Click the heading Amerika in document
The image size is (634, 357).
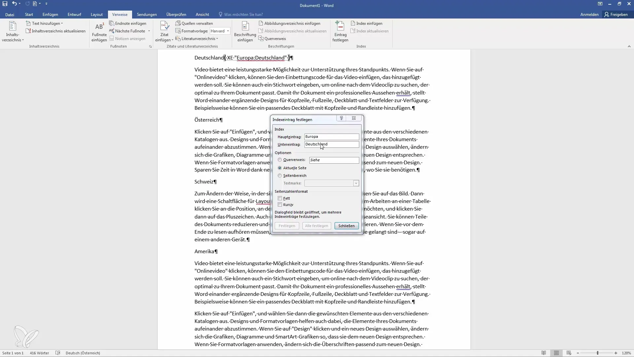point(204,252)
